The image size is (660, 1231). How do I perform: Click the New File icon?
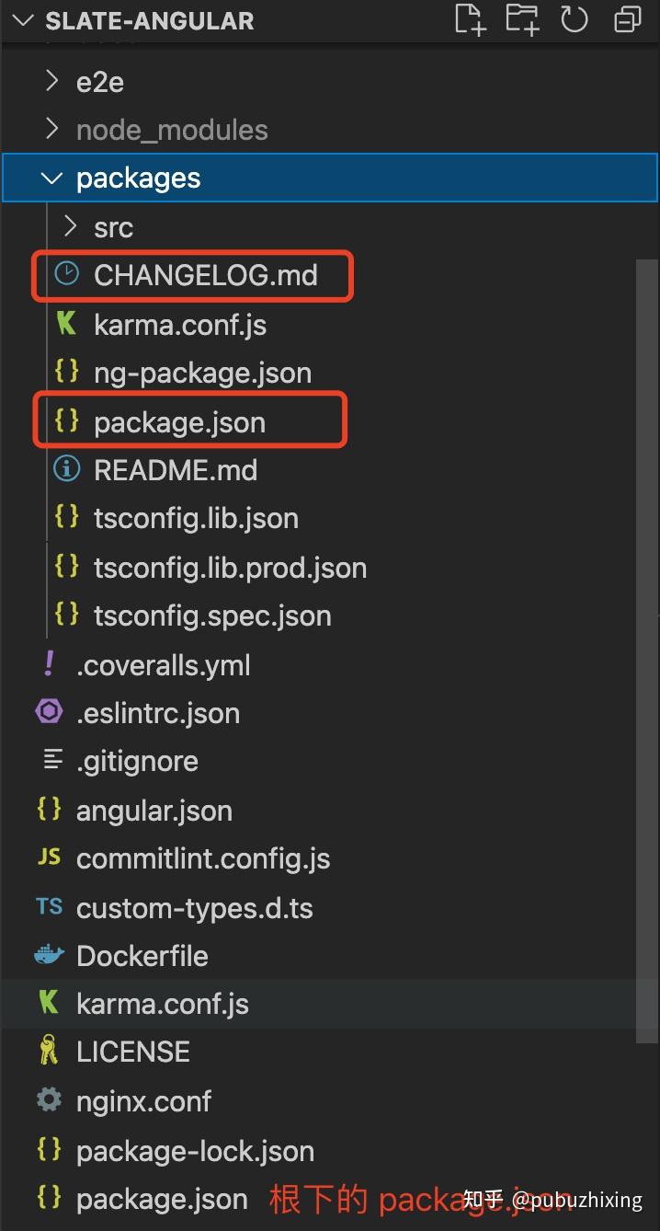point(470,19)
